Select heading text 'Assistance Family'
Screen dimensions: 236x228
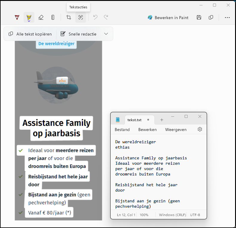[56, 123]
